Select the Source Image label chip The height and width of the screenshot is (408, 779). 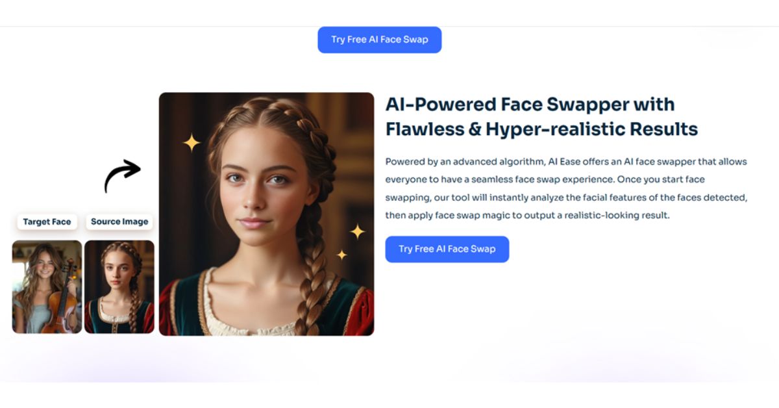click(x=119, y=222)
